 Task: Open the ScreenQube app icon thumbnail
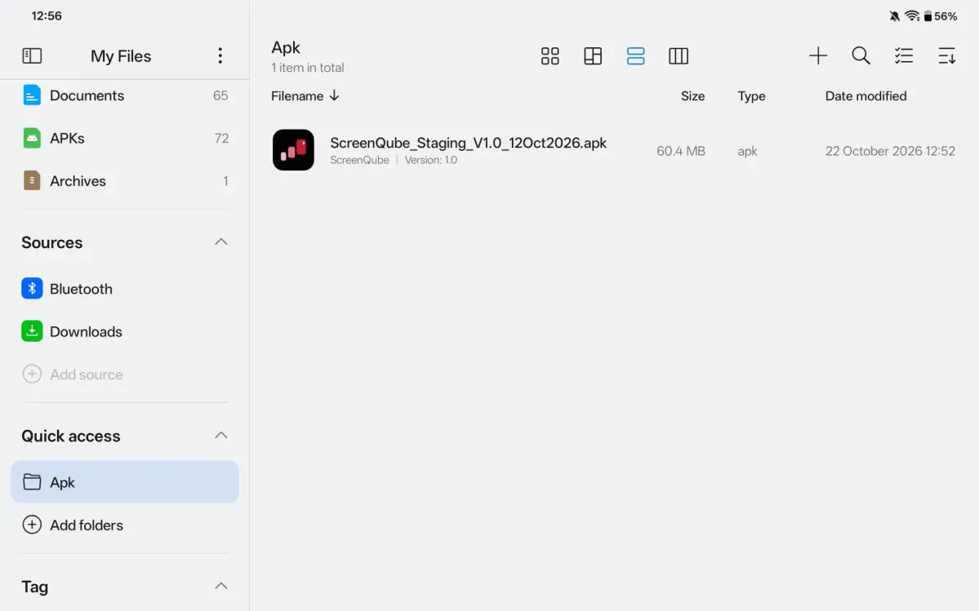293,149
